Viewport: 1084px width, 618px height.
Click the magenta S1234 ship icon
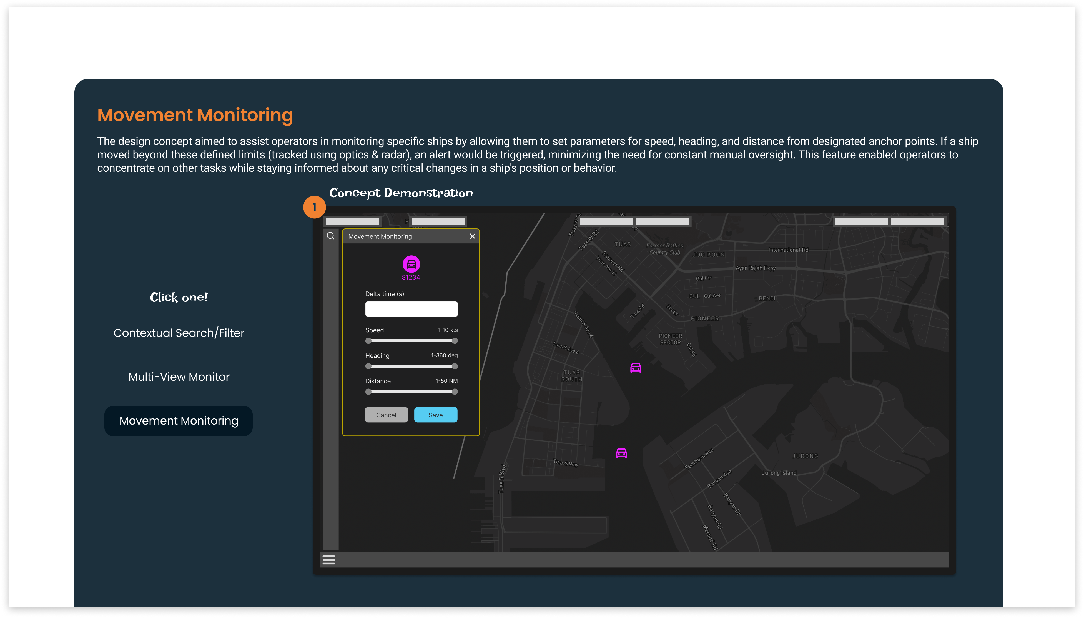coord(411,265)
